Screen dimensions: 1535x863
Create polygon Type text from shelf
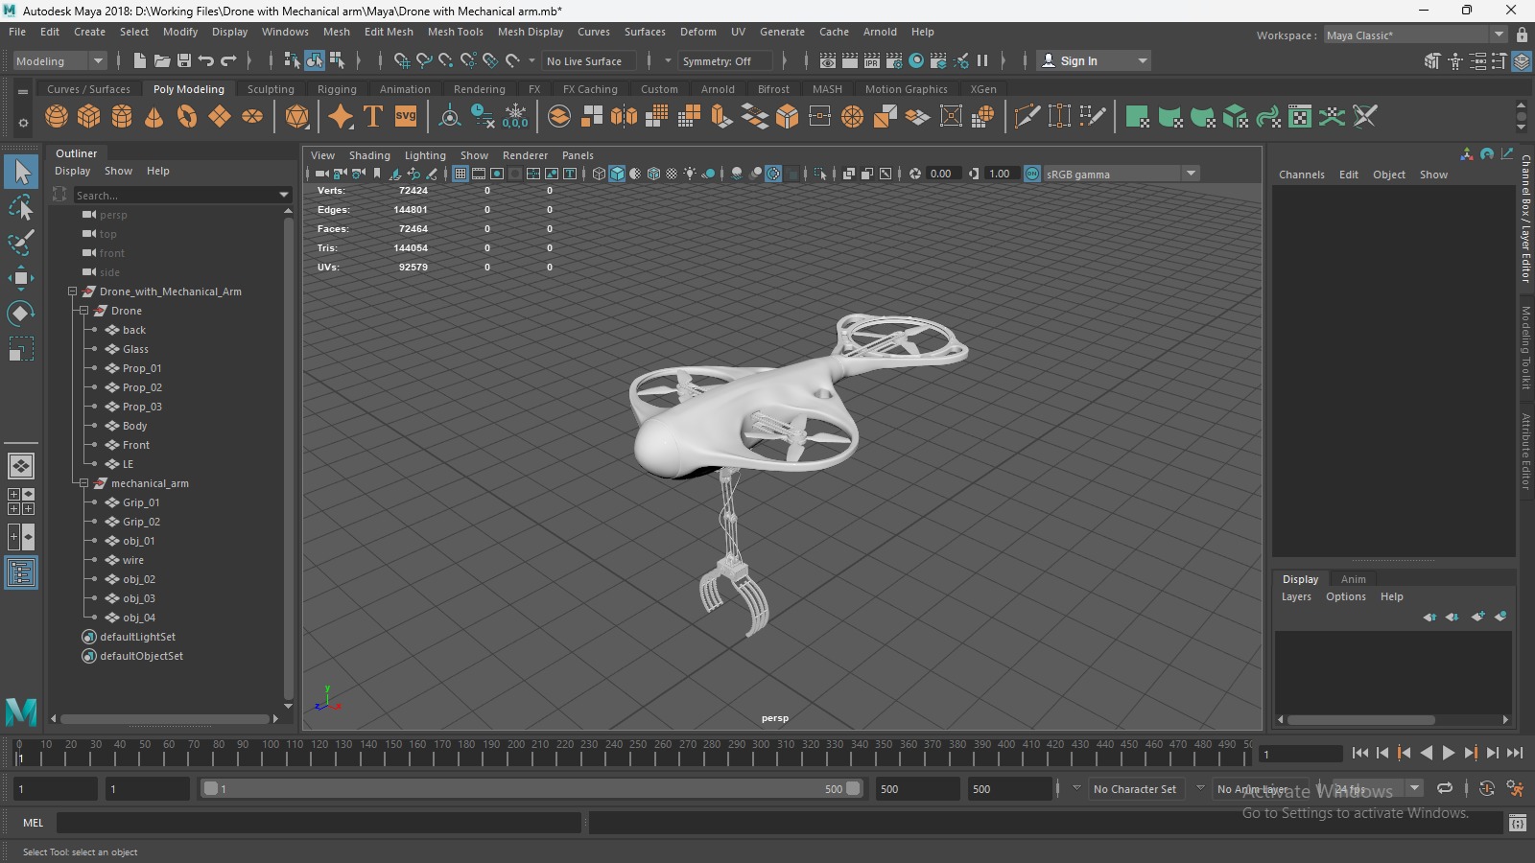[x=373, y=117]
